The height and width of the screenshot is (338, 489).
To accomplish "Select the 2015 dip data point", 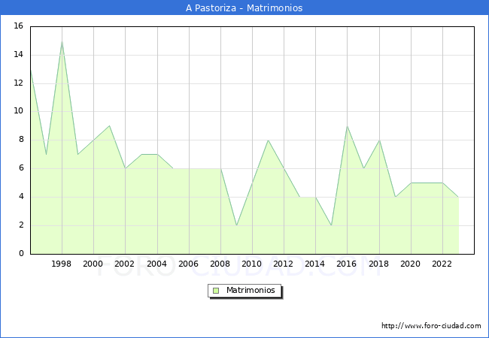I will [x=331, y=225].
